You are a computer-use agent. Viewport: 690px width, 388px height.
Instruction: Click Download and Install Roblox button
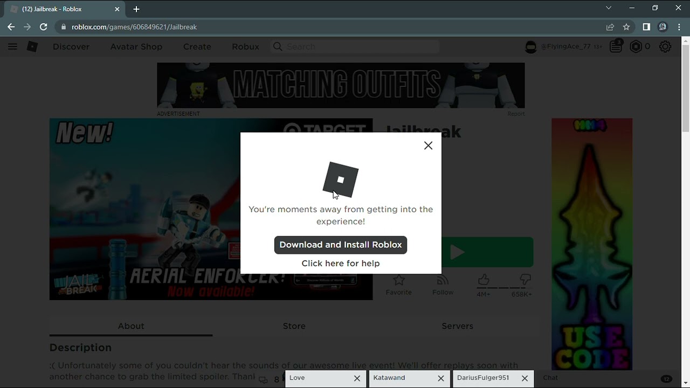pyautogui.click(x=341, y=245)
